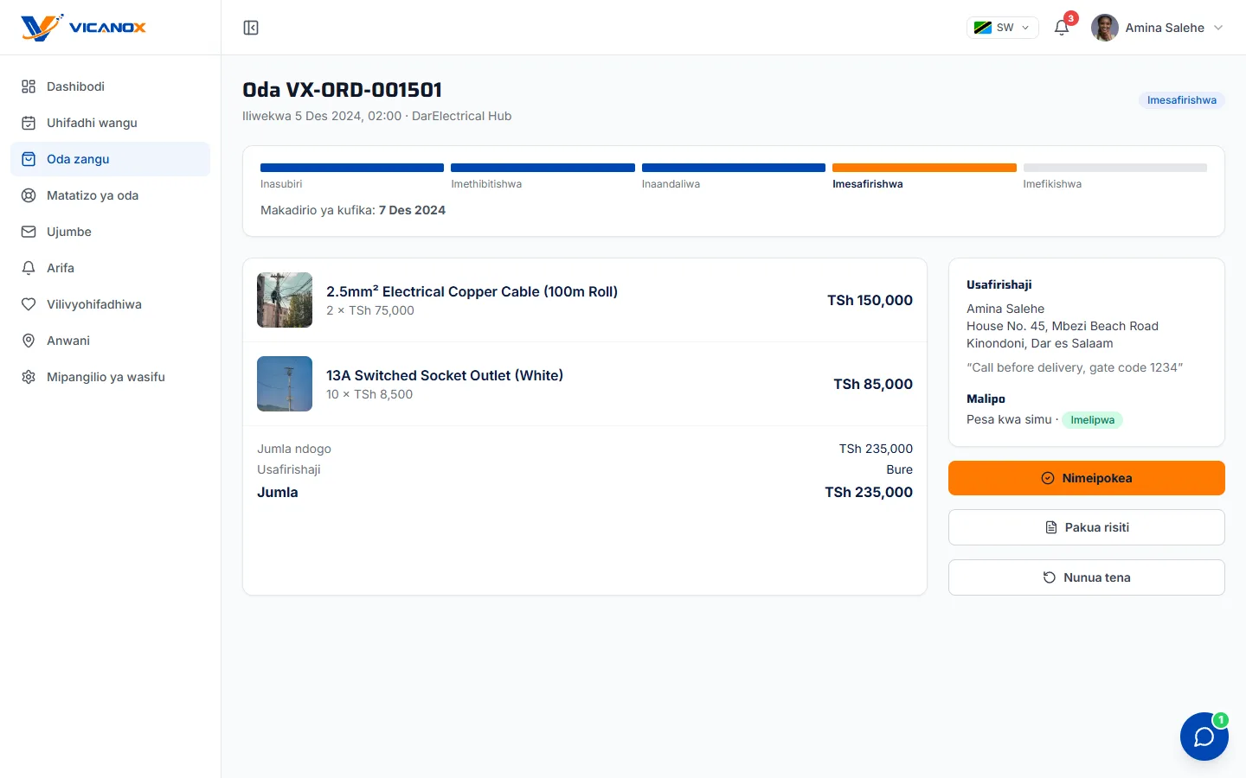Viewport: 1246px width, 778px height.
Task: Click the 13A Switched Socket Outlet title
Action: (445, 375)
